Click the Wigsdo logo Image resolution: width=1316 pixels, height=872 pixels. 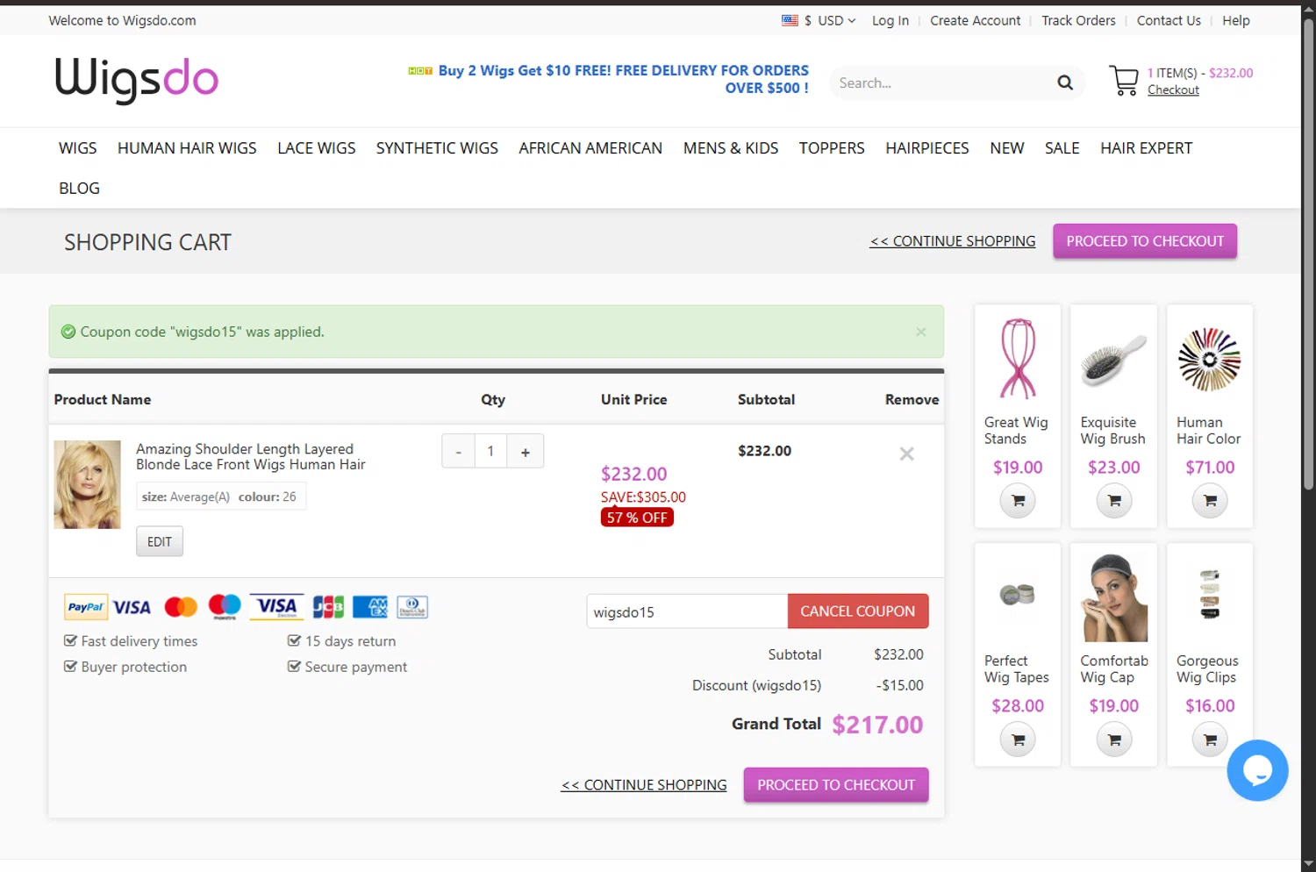(x=136, y=81)
